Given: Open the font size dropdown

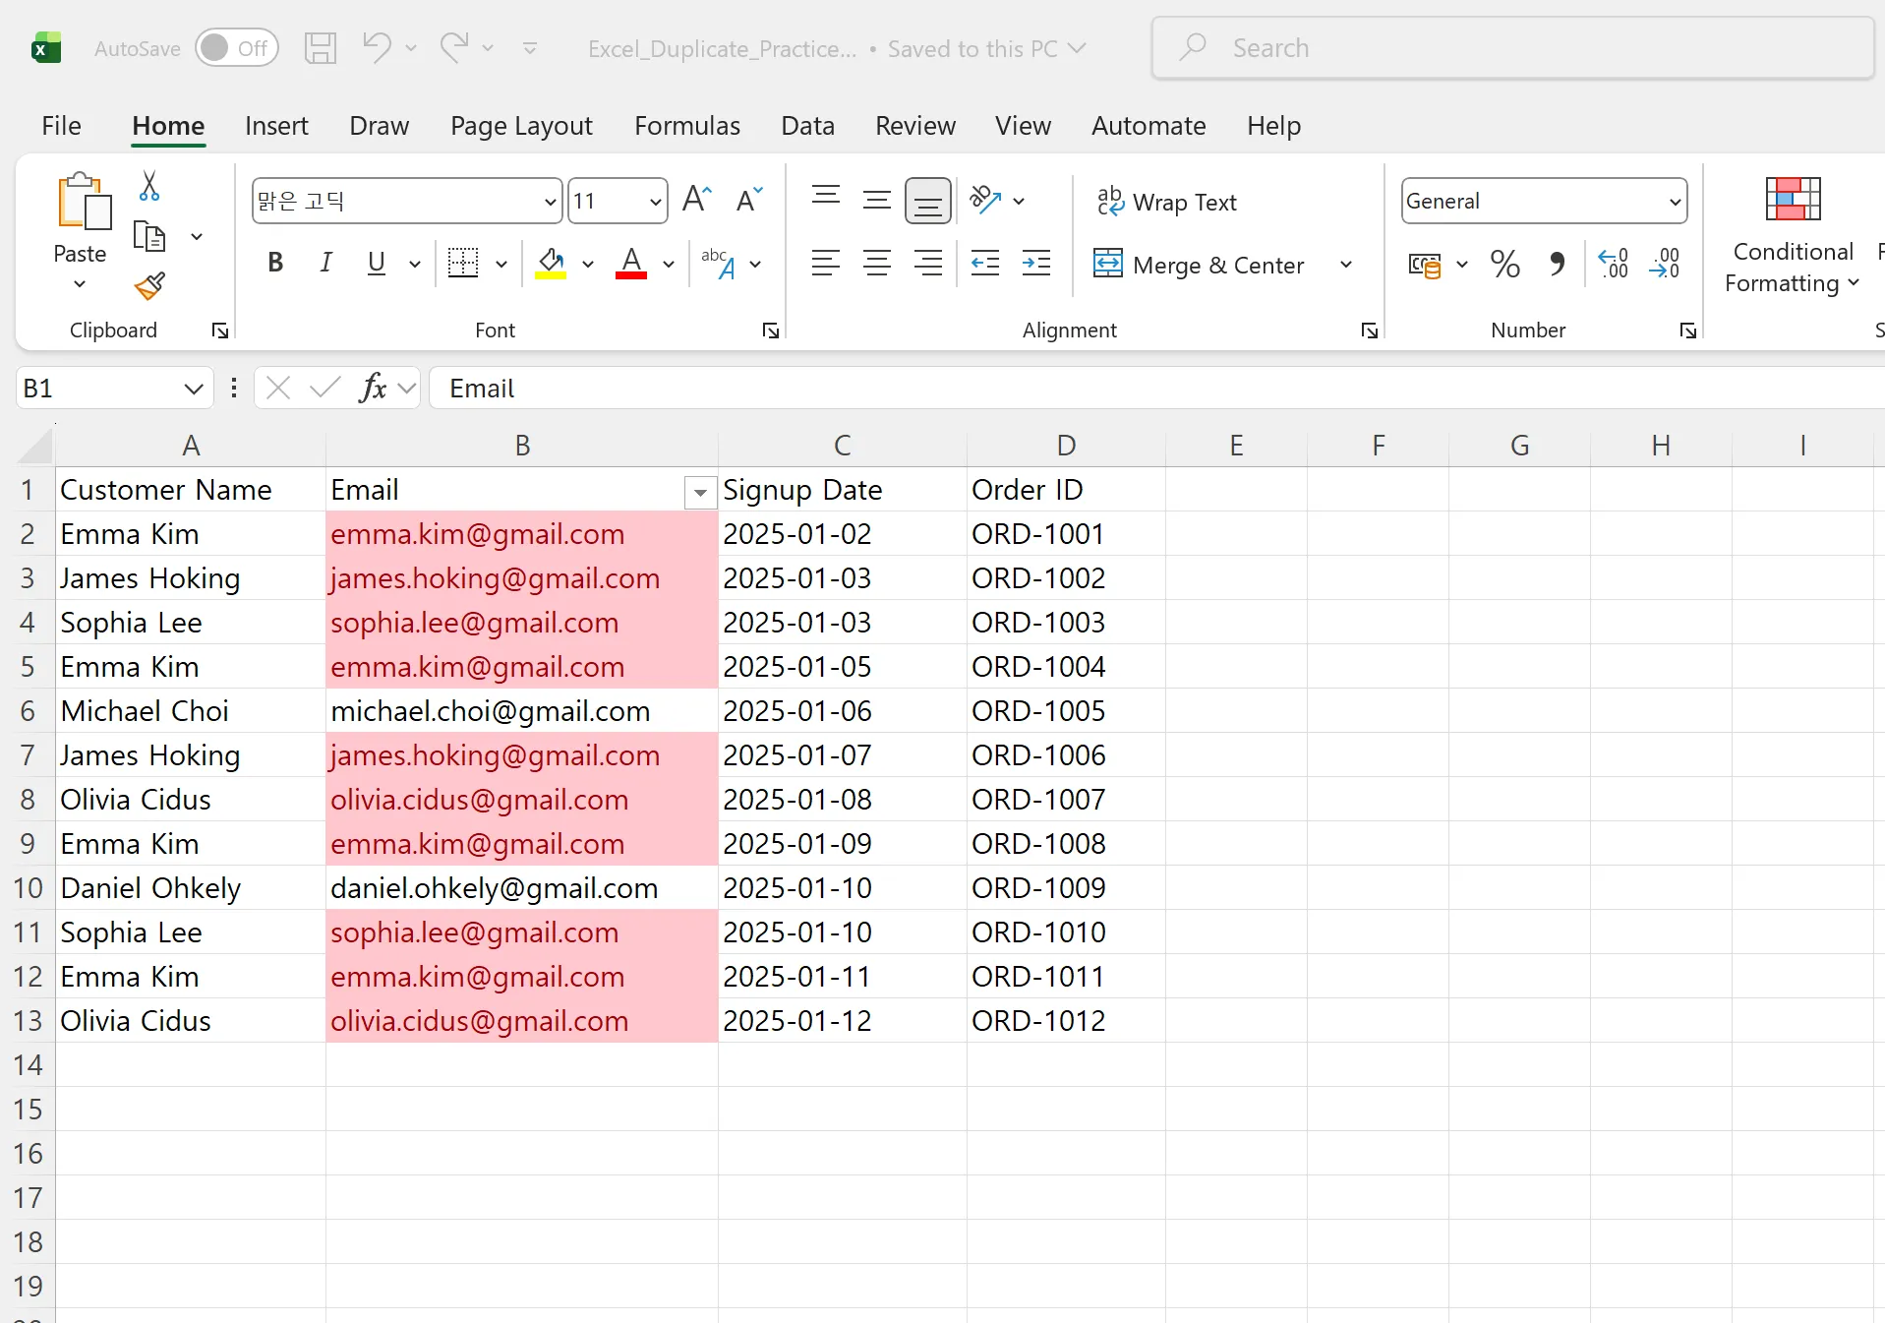Looking at the screenshot, I should [654, 201].
